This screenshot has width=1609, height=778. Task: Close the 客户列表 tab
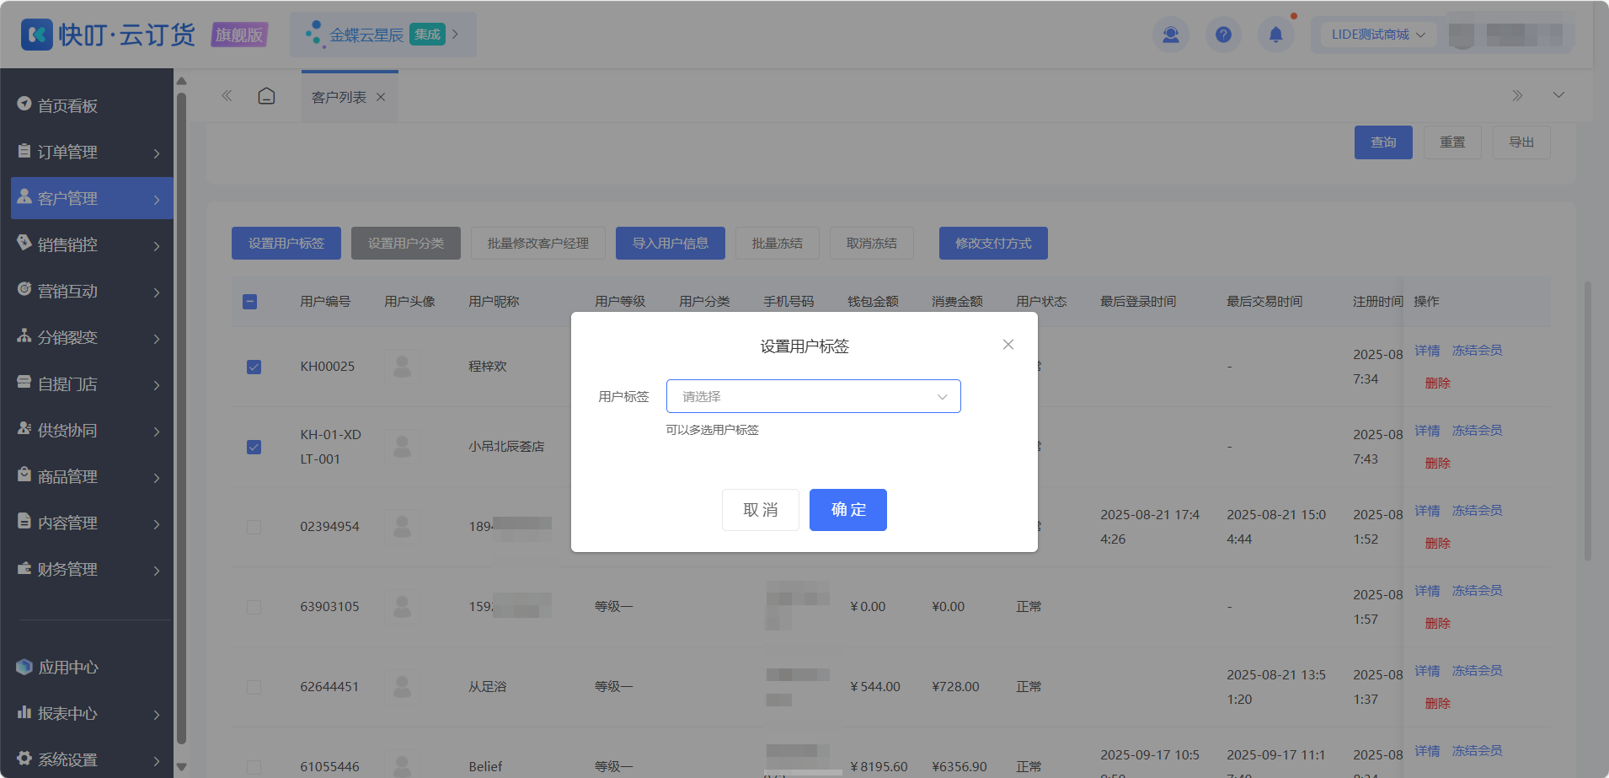381,97
